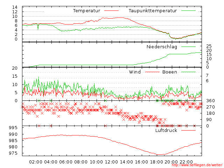
Task: Click the Wind legend label
Action: (135, 72)
